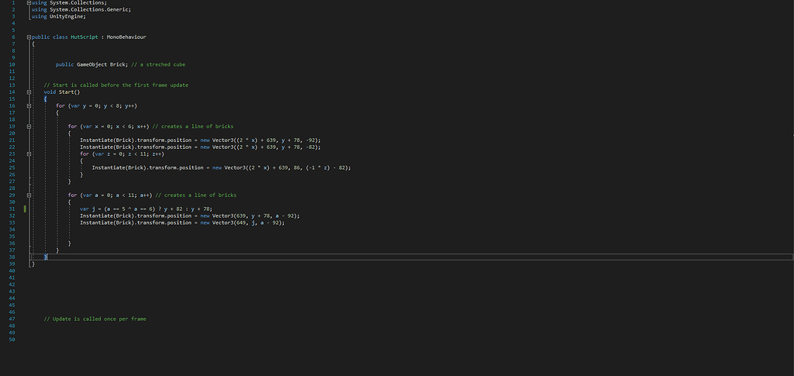This screenshot has height=376, width=794.
Task: Collapse the 'for var a' loop block
Action: click(28, 195)
